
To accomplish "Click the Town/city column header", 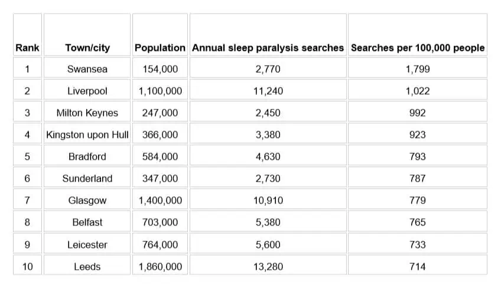I will [x=87, y=48].
